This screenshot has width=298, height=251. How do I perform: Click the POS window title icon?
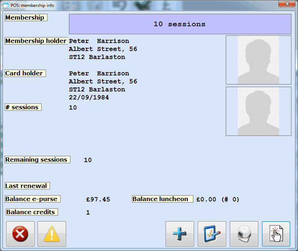[6, 4]
